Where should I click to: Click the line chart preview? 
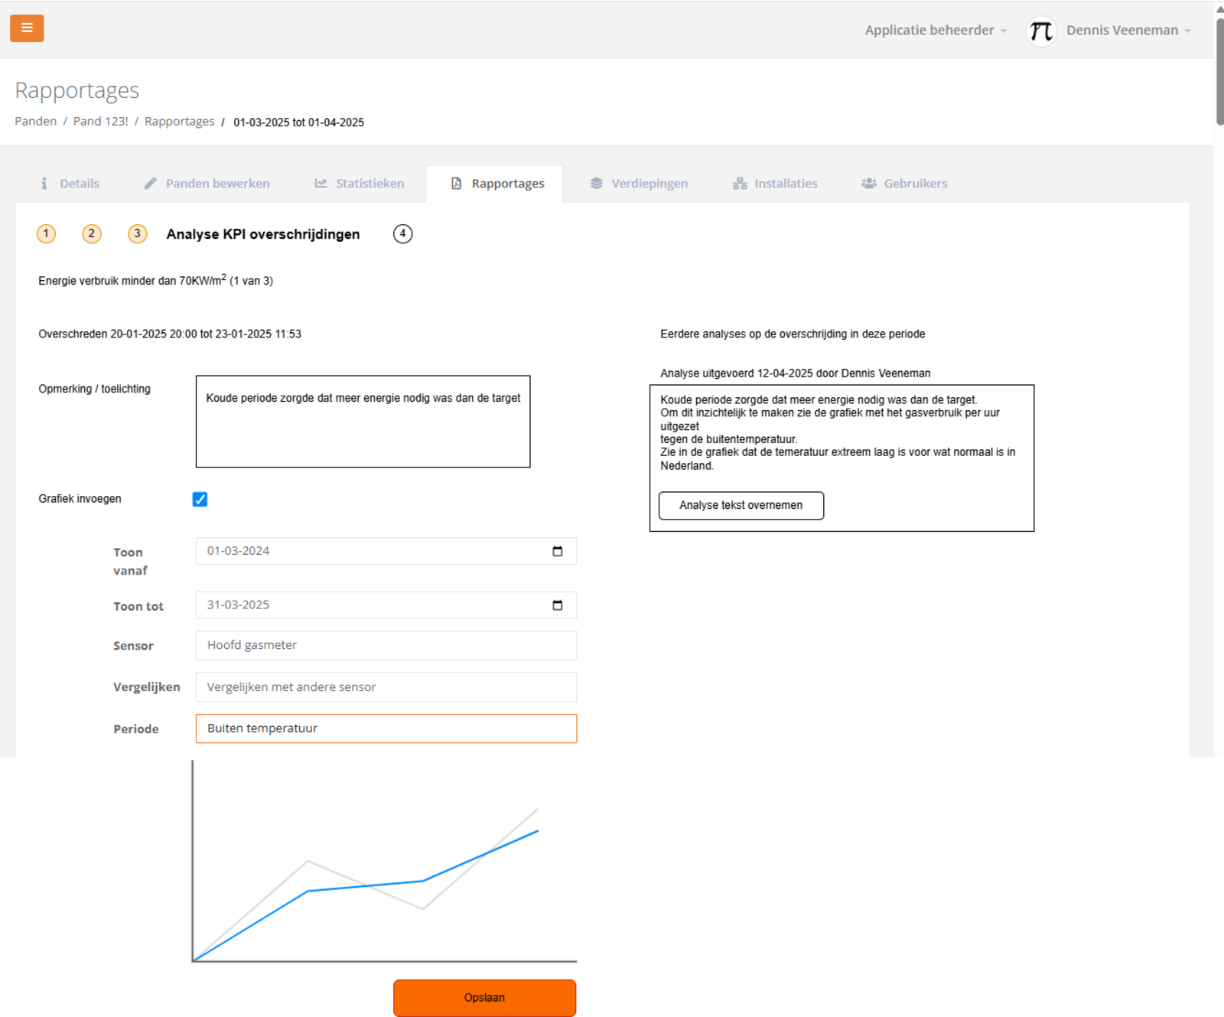(x=384, y=862)
